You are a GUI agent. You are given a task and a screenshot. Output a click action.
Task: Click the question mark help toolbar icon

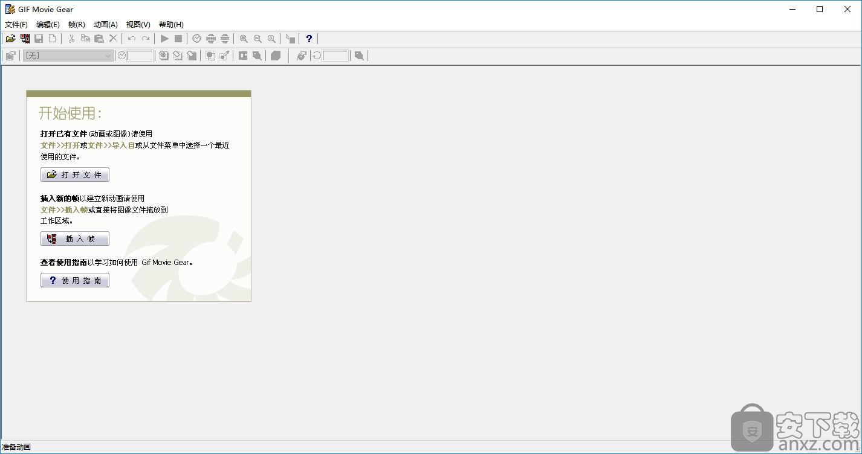(x=309, y=39)
